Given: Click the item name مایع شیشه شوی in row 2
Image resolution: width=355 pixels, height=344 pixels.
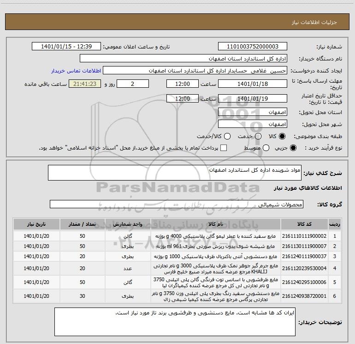Looking at the screenshot, I should coord(216,246).
